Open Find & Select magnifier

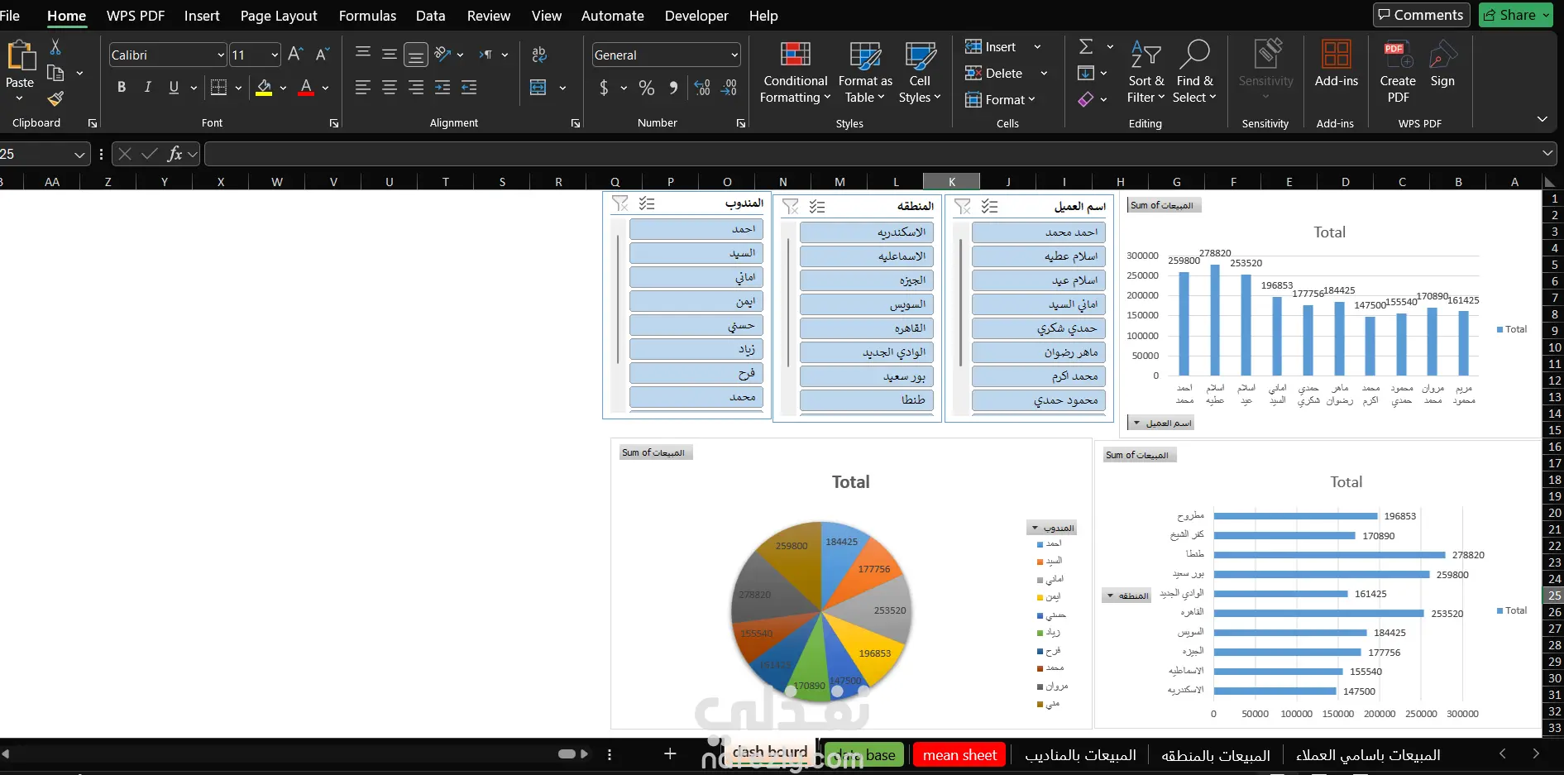[1195, 73]
